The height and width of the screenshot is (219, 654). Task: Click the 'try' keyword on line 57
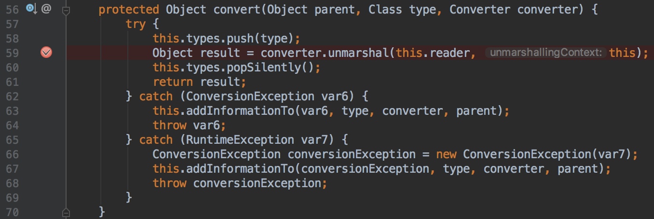pos(136,24)
